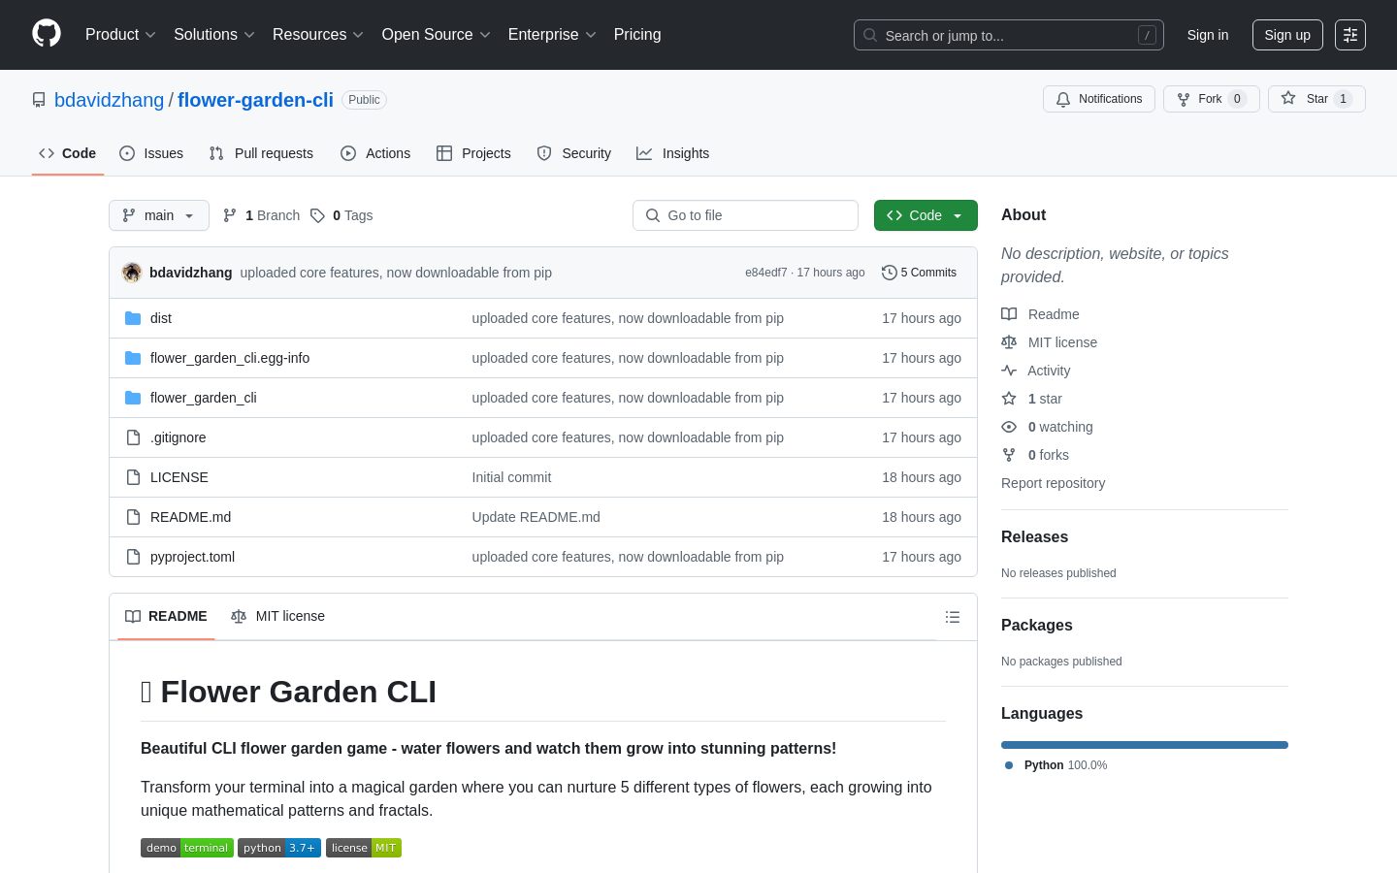The width and height of the screenshot is (1397, 873).
Task: Click the python 3.7+ badge
Action: pyautogui.click(x=279, y=848)
